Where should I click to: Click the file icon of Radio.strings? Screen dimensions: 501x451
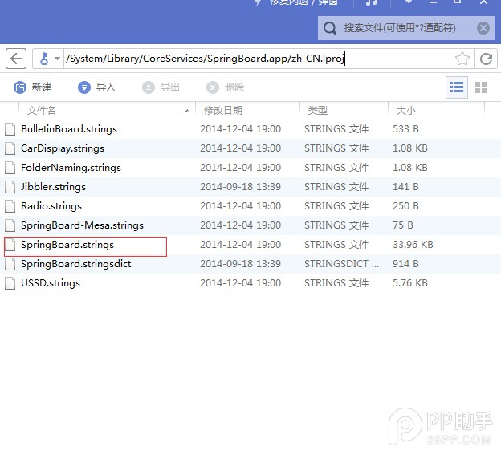(x=10, y=206)
